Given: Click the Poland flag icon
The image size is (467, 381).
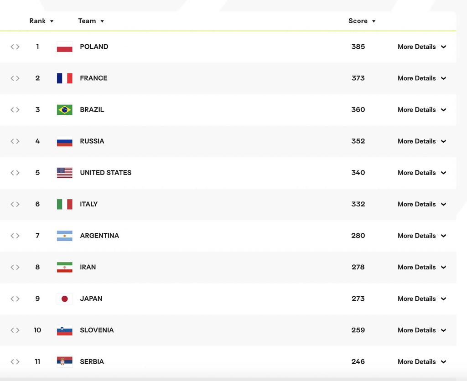Looking at the screenshot, I should (x=64, y=47).
